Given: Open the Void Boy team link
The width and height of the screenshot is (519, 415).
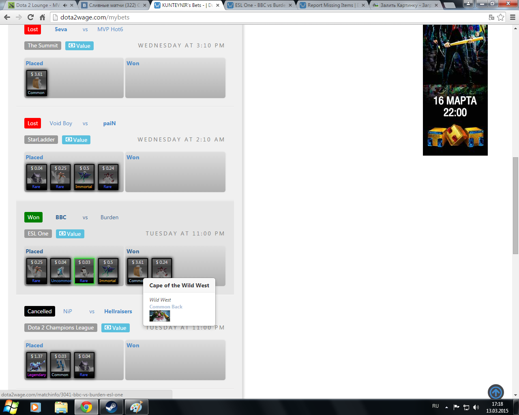Looking at the screenshot, I should pyautogui.click(x=61, y=123).
